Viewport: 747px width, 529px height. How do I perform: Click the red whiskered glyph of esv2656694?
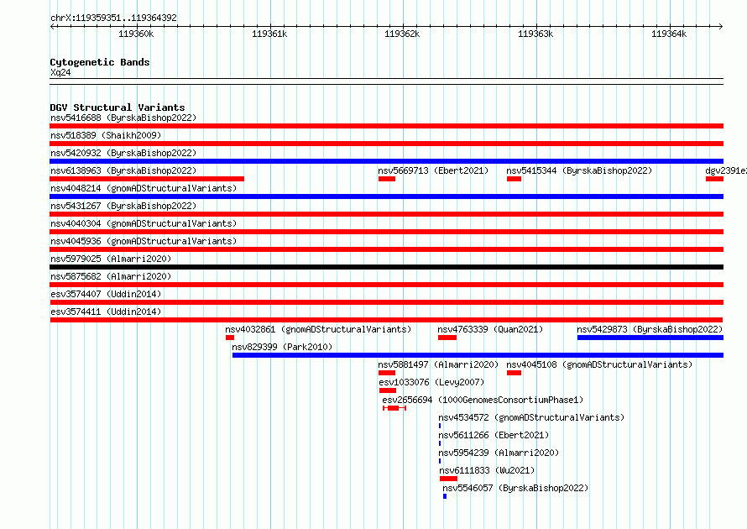pos(394,408)
